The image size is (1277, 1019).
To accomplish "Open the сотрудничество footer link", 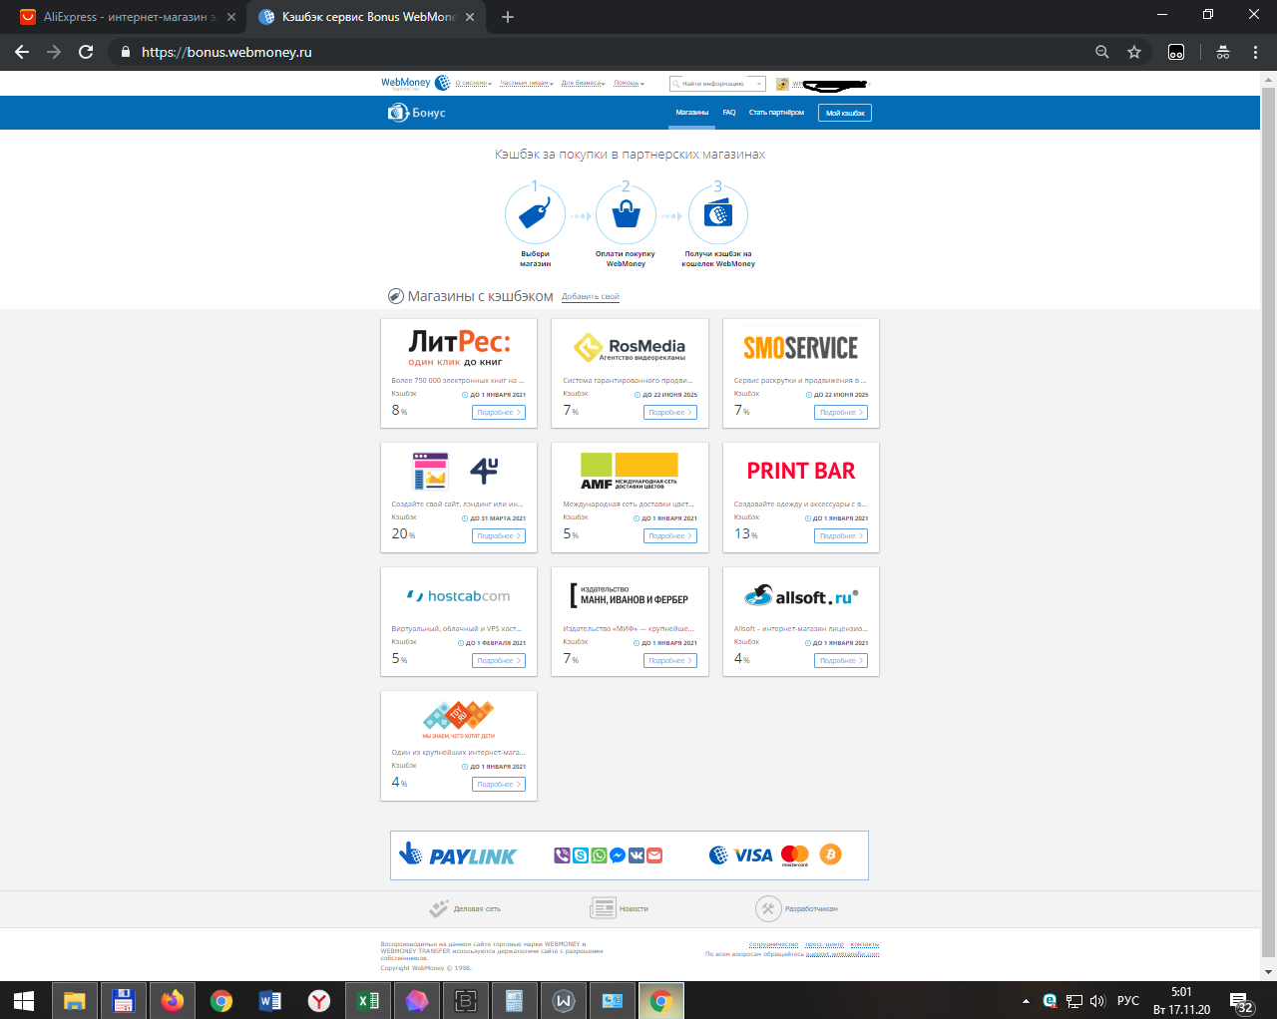I will [774, 944].
